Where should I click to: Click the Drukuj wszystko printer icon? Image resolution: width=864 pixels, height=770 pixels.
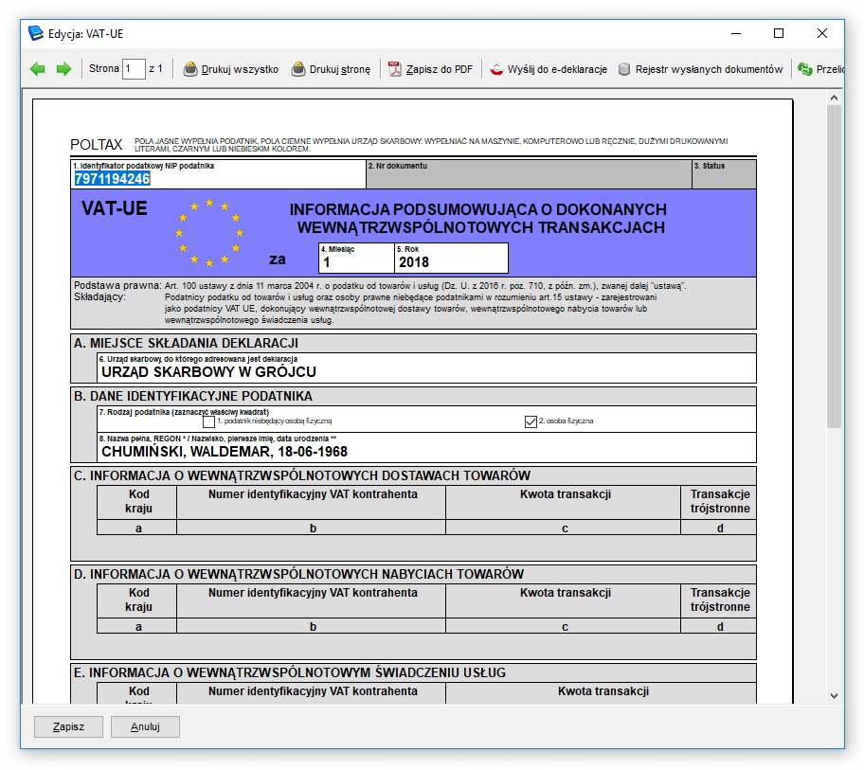coord(190,69)
